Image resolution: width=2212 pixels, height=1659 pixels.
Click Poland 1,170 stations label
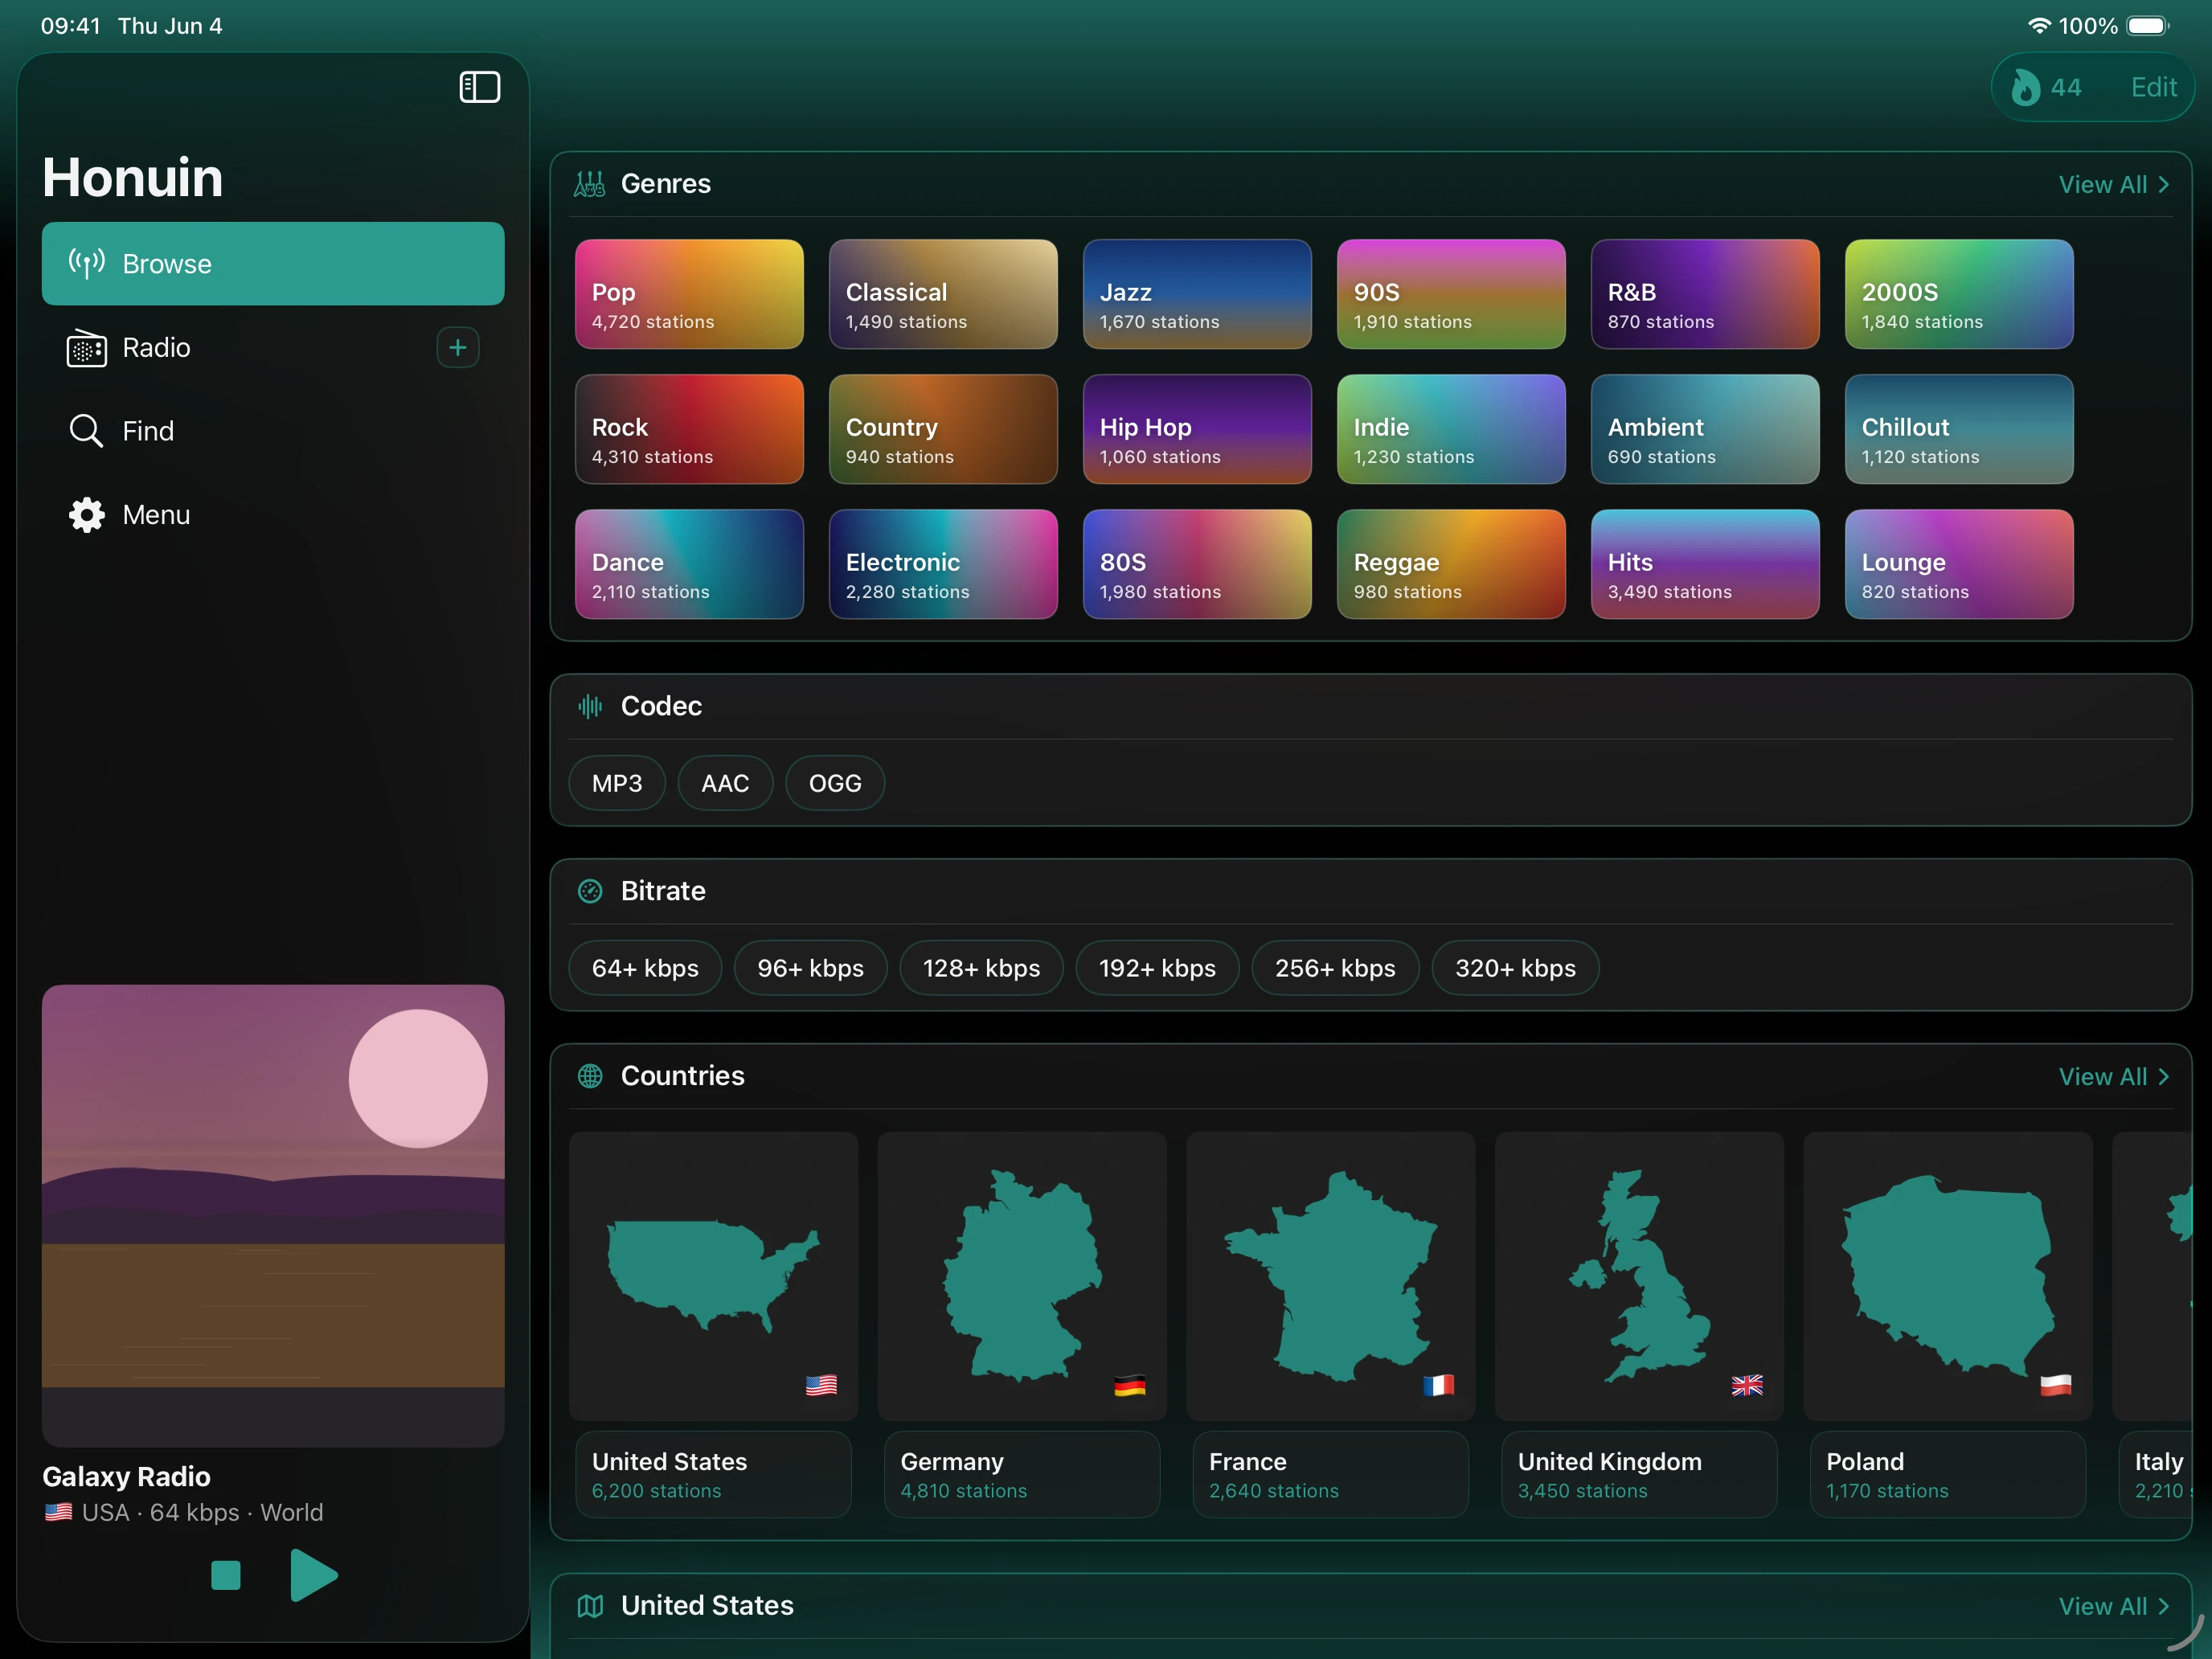click(x=1948, y=1475)
